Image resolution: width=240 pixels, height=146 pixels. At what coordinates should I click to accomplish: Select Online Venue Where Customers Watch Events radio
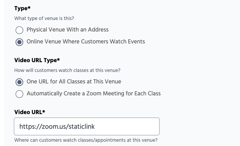click(19, 42)
